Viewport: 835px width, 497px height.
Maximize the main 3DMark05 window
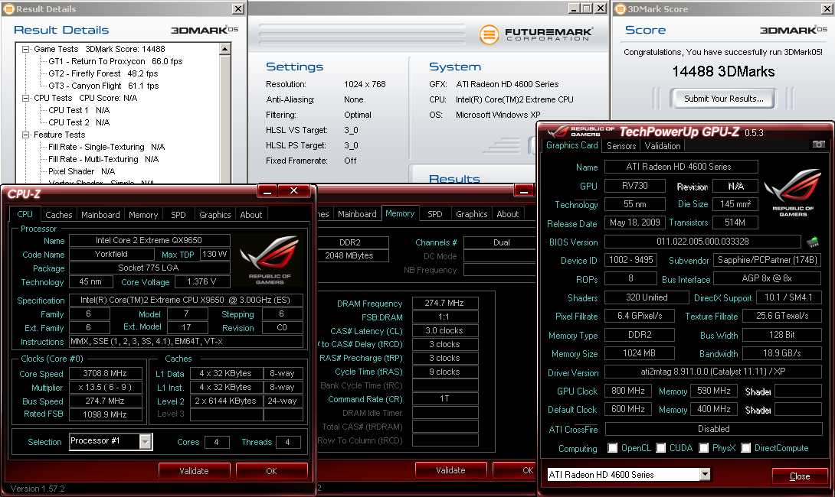point(587,8)
